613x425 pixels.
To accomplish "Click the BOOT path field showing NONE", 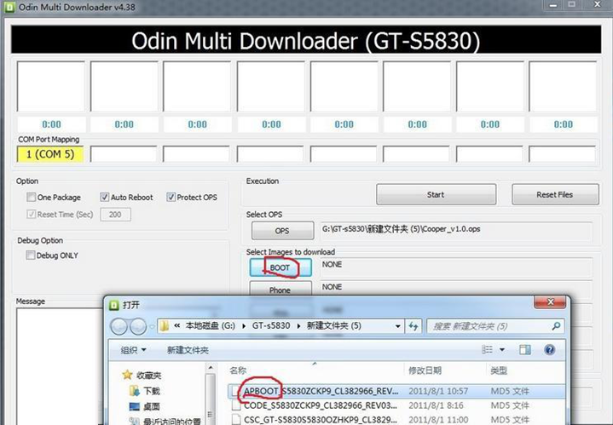I will [x=456, y=267].
